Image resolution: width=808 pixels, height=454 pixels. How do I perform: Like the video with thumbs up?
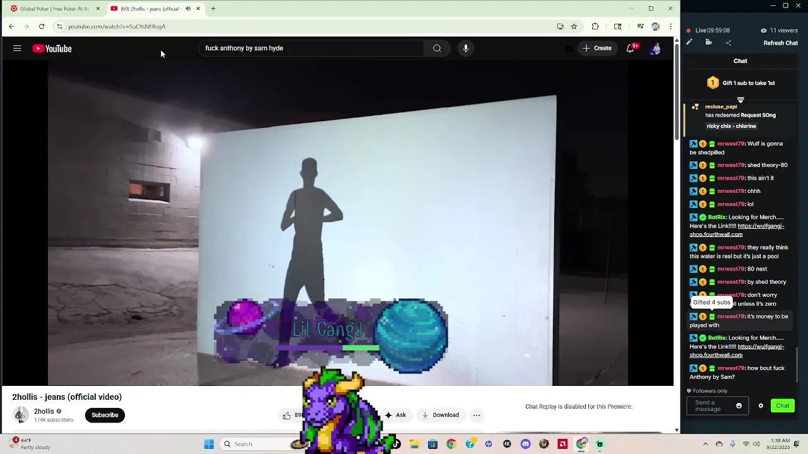tap(287, 415)
